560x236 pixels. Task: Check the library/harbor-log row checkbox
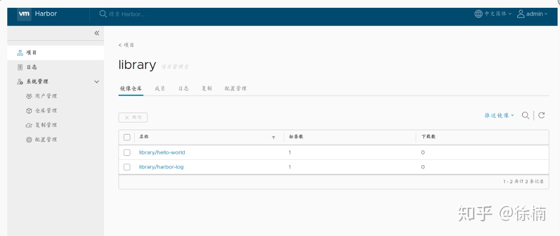(127, 167)
